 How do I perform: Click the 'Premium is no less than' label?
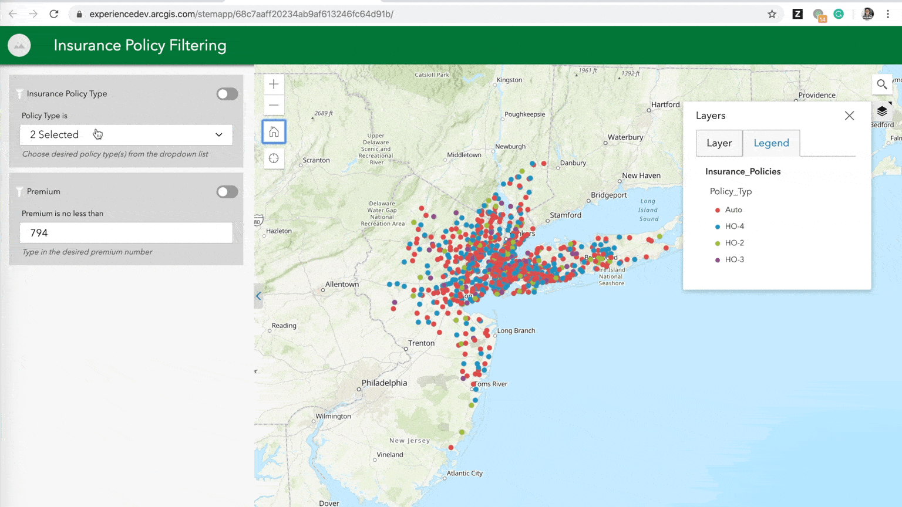pyautogui.click(x=62, y=214)
